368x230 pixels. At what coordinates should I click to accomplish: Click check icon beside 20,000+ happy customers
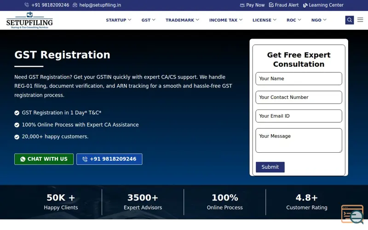point(17,137)
